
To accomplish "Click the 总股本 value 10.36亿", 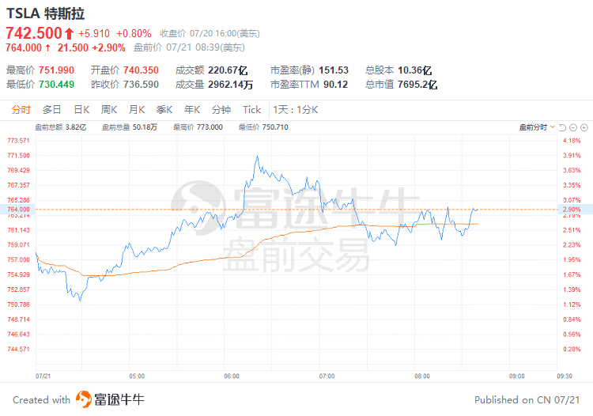I will click(414, 70).
